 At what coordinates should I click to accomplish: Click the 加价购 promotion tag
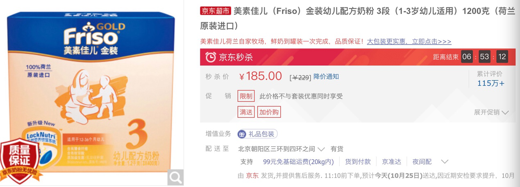pos(269,112)
